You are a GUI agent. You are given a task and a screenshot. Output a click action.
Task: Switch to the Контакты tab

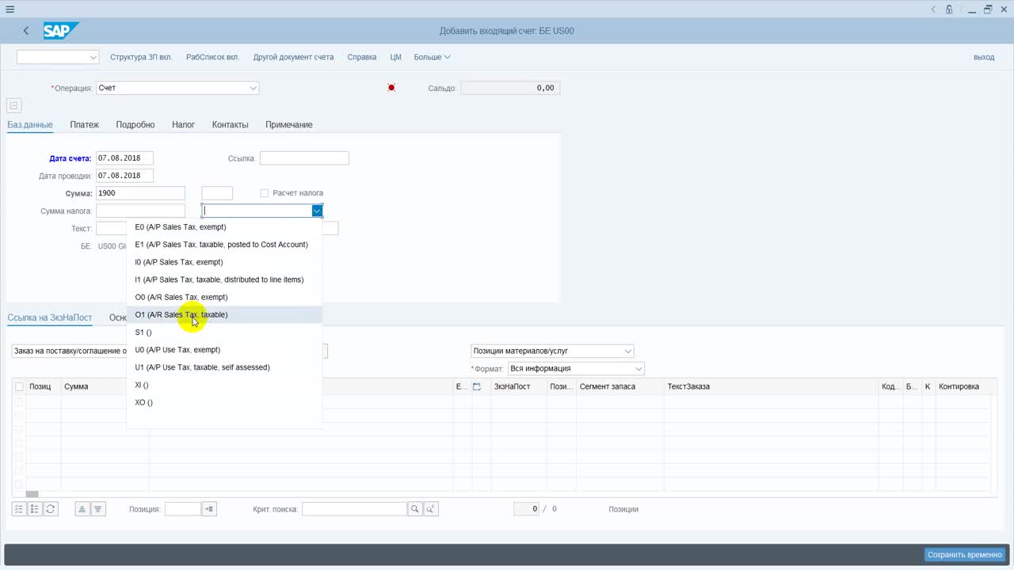(230, 124)
